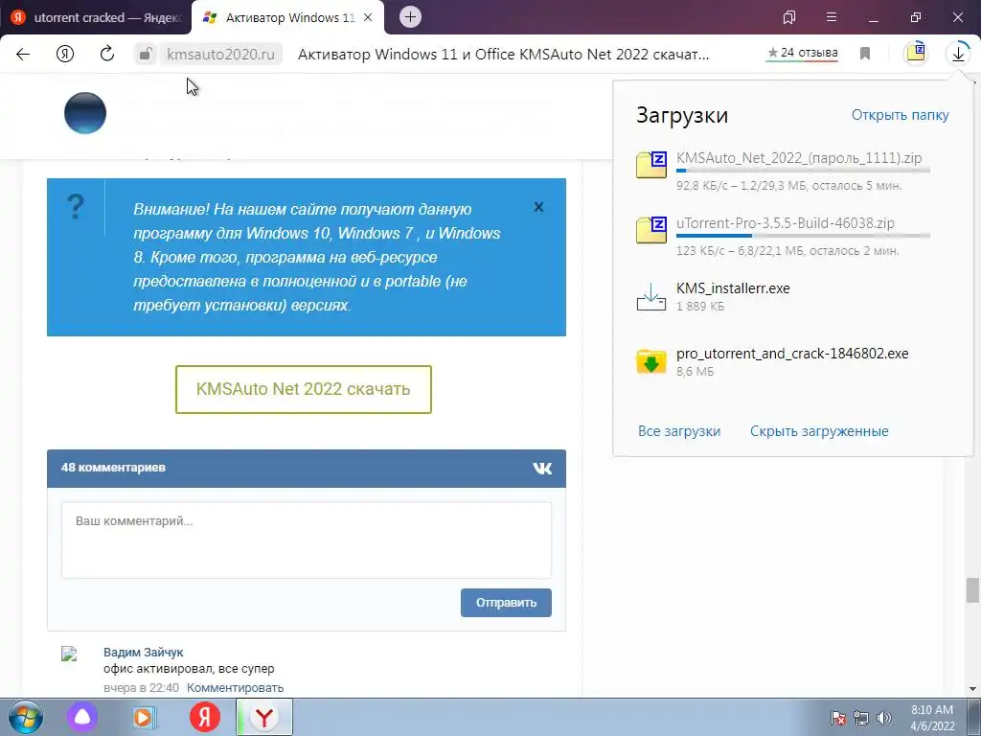Click Скрыть загруженные link
Image resolution: width=981 pixels, height=736 pixels.
(819, 431)
